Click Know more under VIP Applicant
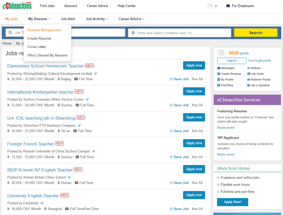Image resolution: width=283 pixels, height=215 pixels. point(226,155)
